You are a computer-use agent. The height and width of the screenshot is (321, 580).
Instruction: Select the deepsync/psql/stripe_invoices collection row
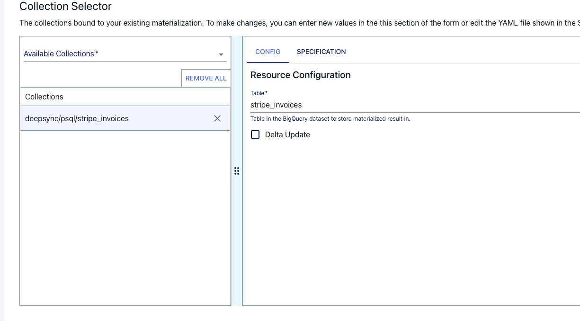coord(77,118)
